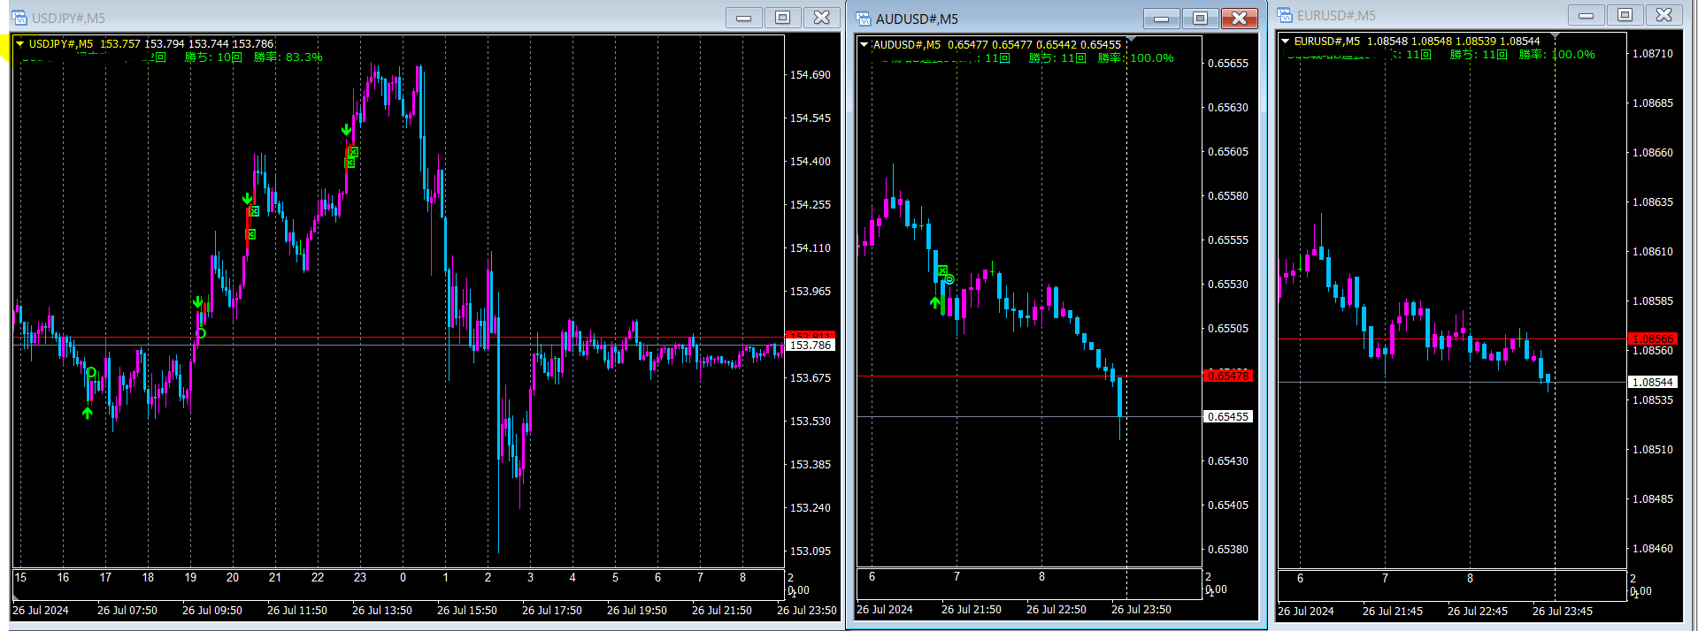Maximize the USDJPY#,M5 chart window
Image resolution: width=1698 pixels, height=631 pixels.
click(x=783, y=18)
